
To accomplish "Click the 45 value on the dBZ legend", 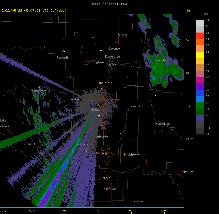I will tap(207, 71).
